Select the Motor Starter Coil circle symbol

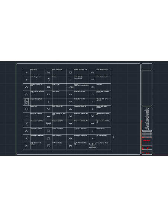(x=71, y=72)
